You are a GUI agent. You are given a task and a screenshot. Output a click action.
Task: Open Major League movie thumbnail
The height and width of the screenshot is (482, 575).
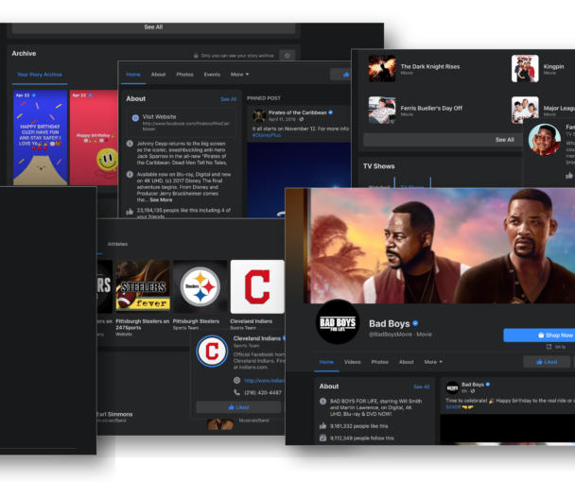[525, 110]
